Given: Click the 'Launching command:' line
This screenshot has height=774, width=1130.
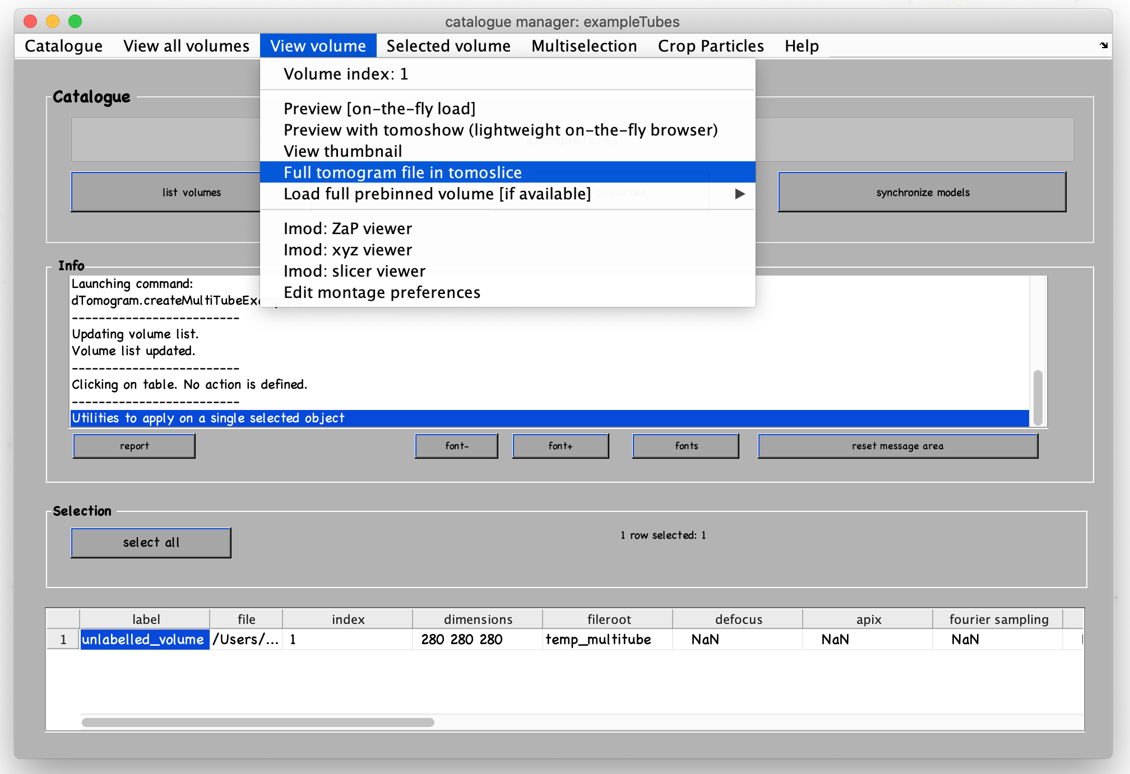Looking at the screenshot, I should 132,284.
